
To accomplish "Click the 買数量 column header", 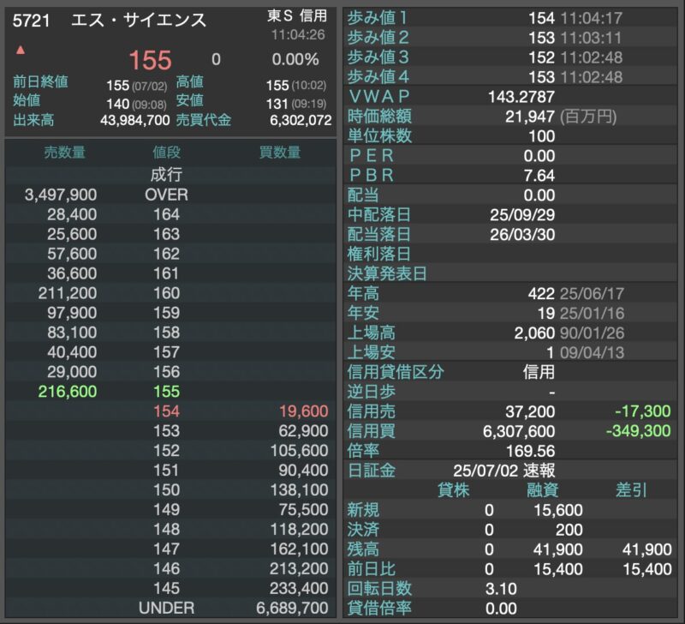I will [x=280, y=153].
